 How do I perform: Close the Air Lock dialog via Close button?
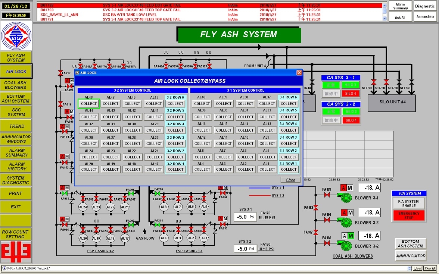[x=290, y=180]
